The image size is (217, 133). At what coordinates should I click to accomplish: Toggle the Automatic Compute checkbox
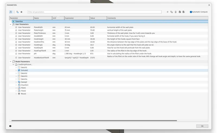[191, 12]
